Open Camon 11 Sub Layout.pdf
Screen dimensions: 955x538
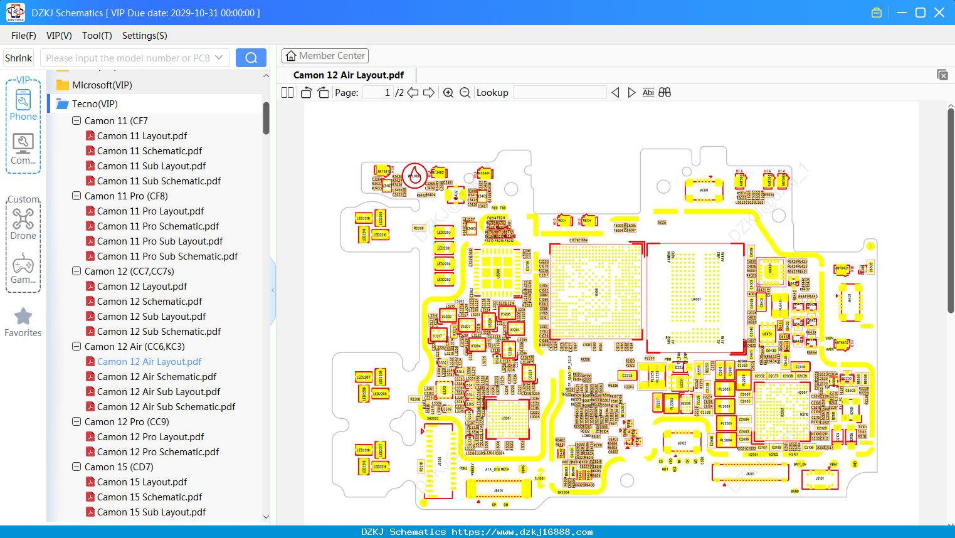(x=151, y=166)
